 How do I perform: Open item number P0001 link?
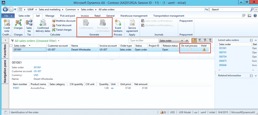[x=16, y=88]
